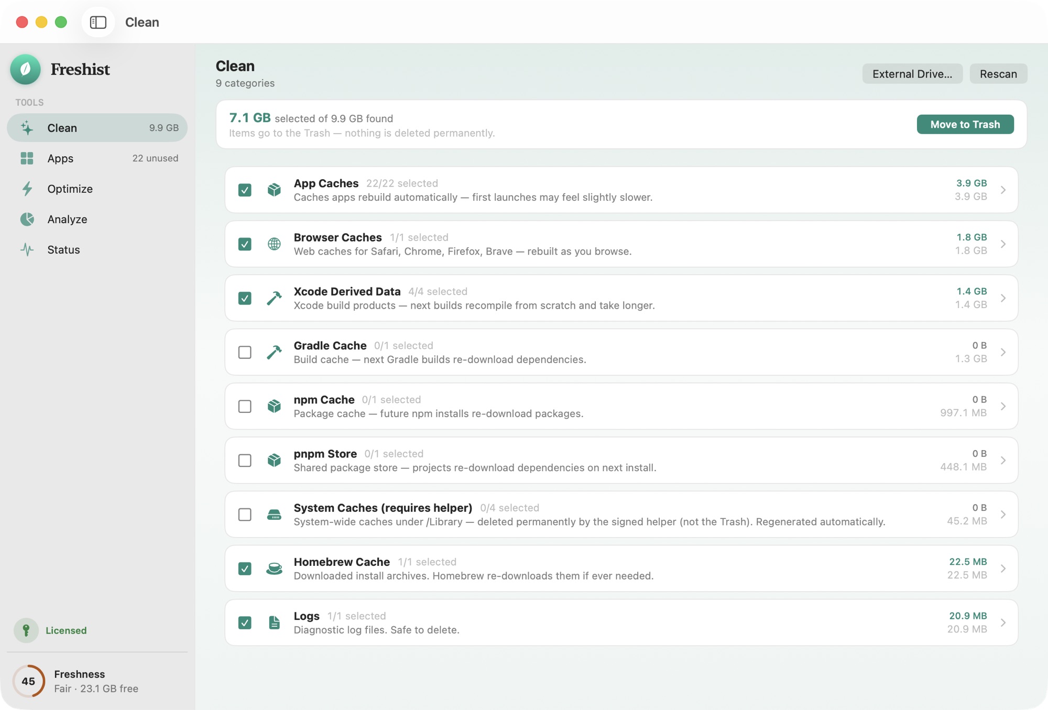This screenshot has width=1048, height=710.
Task: Click the 448.1 MB size value
Action: click(x=963, y=467)
